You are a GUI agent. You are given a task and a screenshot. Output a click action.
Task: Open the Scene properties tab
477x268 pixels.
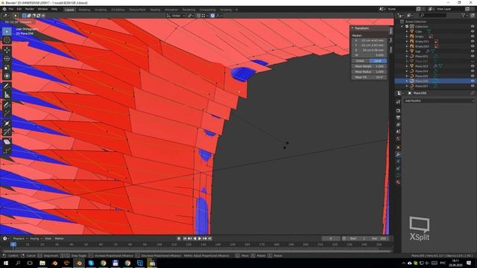398,132
